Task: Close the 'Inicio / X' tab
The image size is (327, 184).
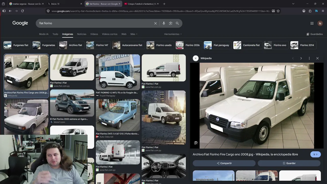Action: coord(81,4)
